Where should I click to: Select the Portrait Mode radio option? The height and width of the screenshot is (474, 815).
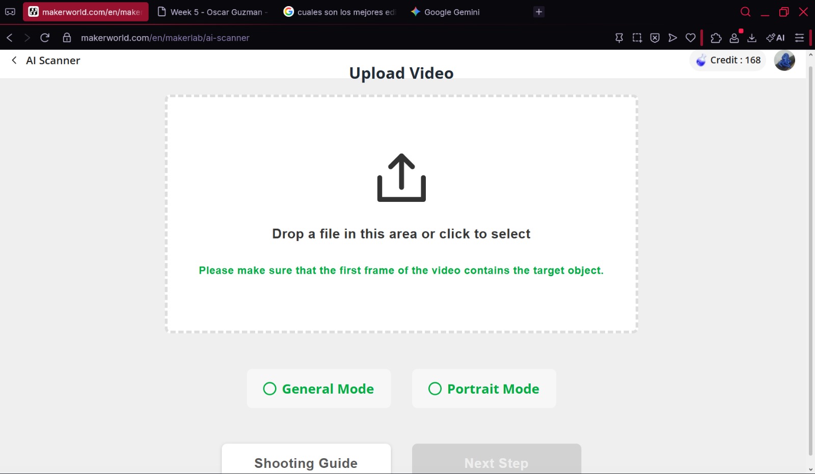pyautogui.click(x=484, y=389)
